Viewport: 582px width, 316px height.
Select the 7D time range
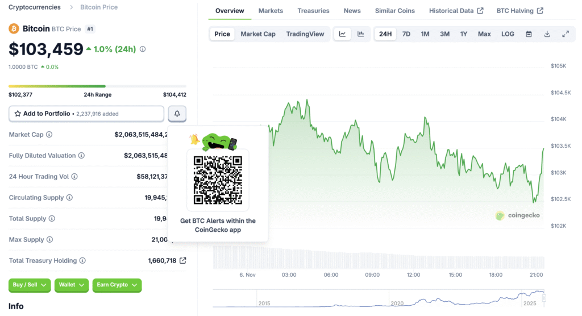406,34
